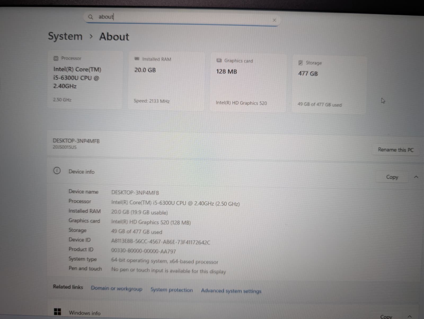Open 'System protection' link
Viewport: 424px width, 319px height.
pyautogui.click(x=172, y=290)
